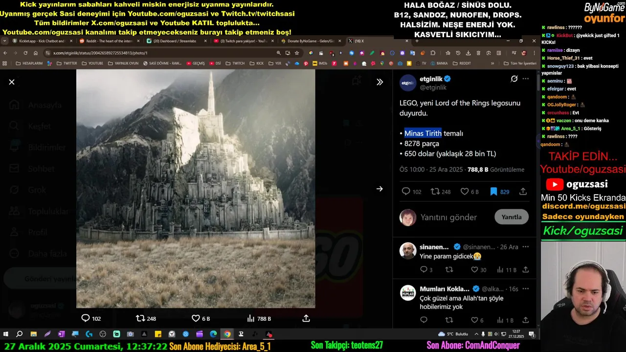Switch to the Reddit browser tab
The image size is (626, 352).
(x=109, y=41)
